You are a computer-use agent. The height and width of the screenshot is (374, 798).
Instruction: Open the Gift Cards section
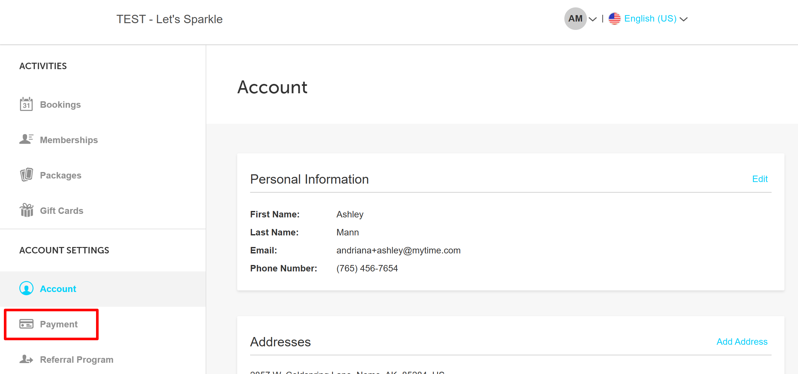coord(62,211)
